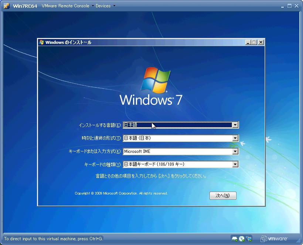Open the Devices menu
The image size is (303, 245).
105,6
